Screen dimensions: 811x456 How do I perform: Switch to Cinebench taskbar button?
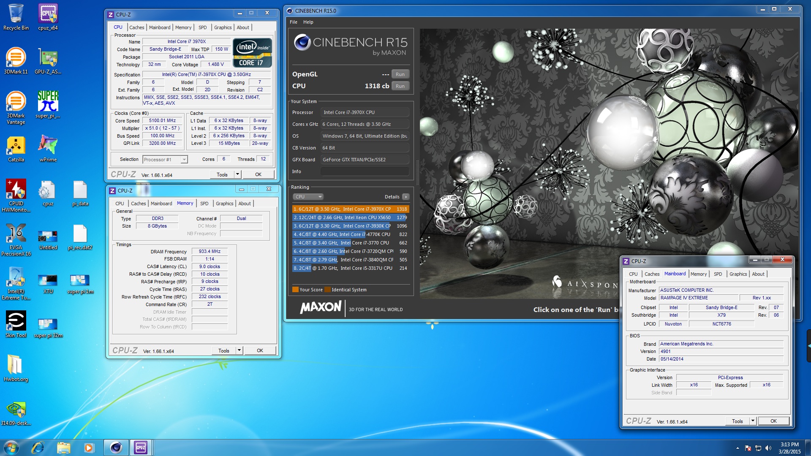pos(116,448)
